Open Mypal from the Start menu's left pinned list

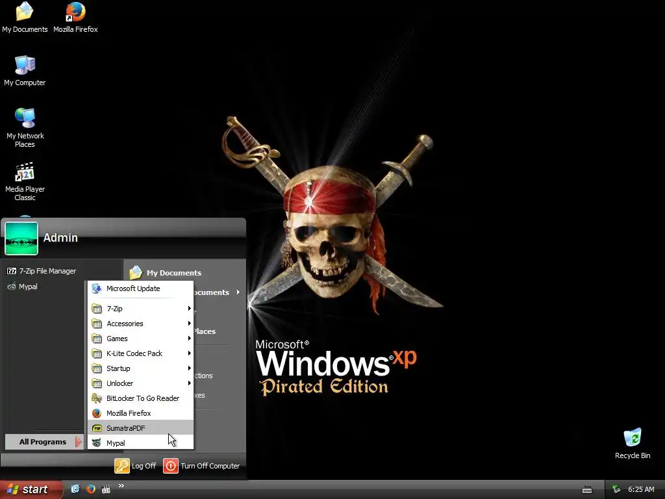(x=23, y=287)
